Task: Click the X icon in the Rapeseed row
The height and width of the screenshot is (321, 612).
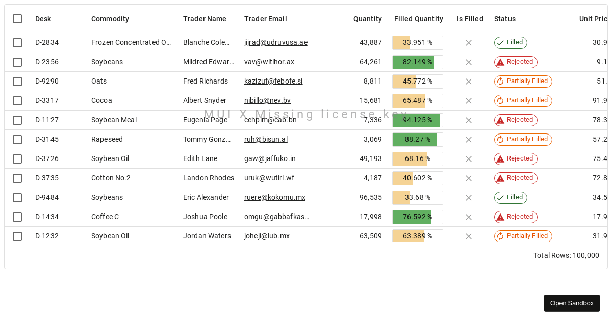Action: [x=469, y=140]
